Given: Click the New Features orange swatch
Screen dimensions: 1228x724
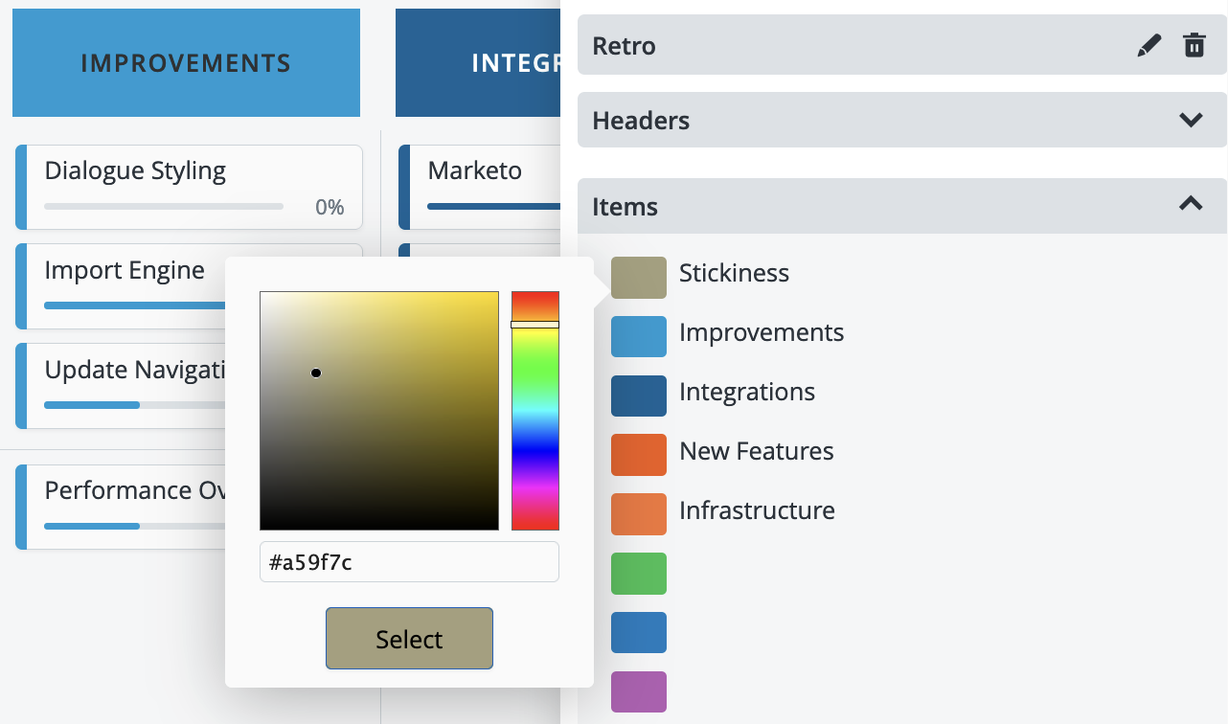Looking at the screenshot, I should tap(638, 455).
